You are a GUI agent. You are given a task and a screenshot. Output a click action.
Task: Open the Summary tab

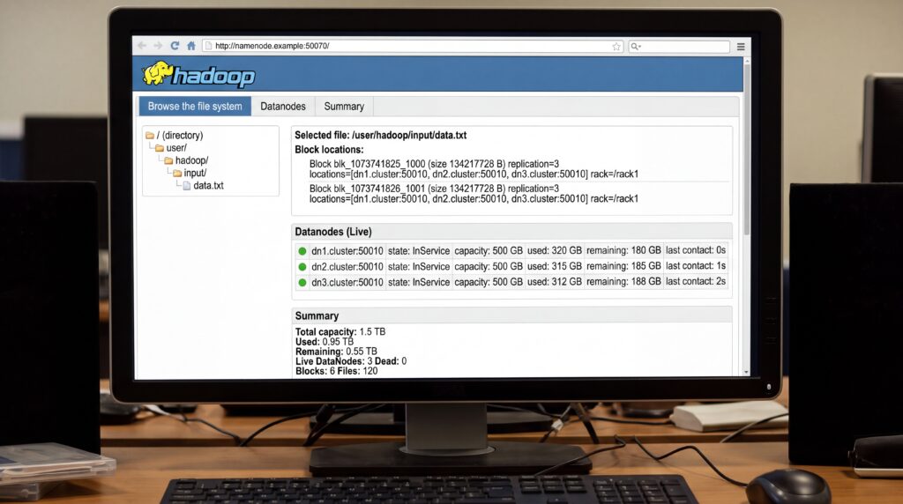click(344, 107)
